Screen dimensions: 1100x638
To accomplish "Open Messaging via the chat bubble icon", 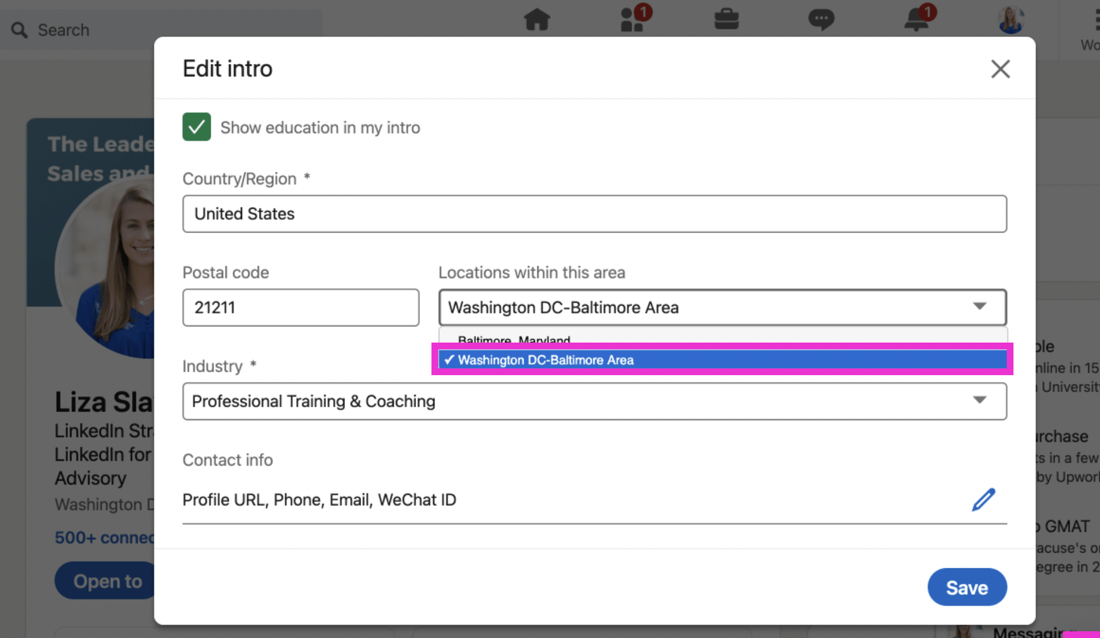I will [821, 20].
